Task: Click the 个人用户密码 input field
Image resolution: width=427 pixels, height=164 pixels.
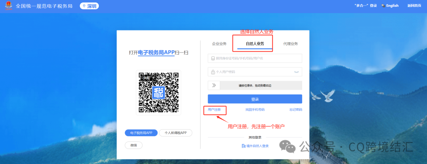Action: click(253, 72)
